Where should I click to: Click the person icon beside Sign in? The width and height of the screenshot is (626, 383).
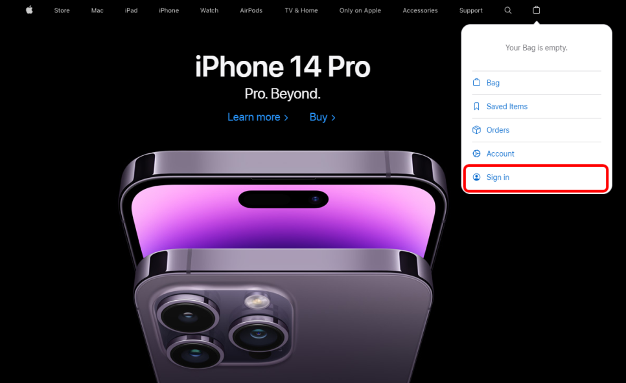click(x=476, y=177)
